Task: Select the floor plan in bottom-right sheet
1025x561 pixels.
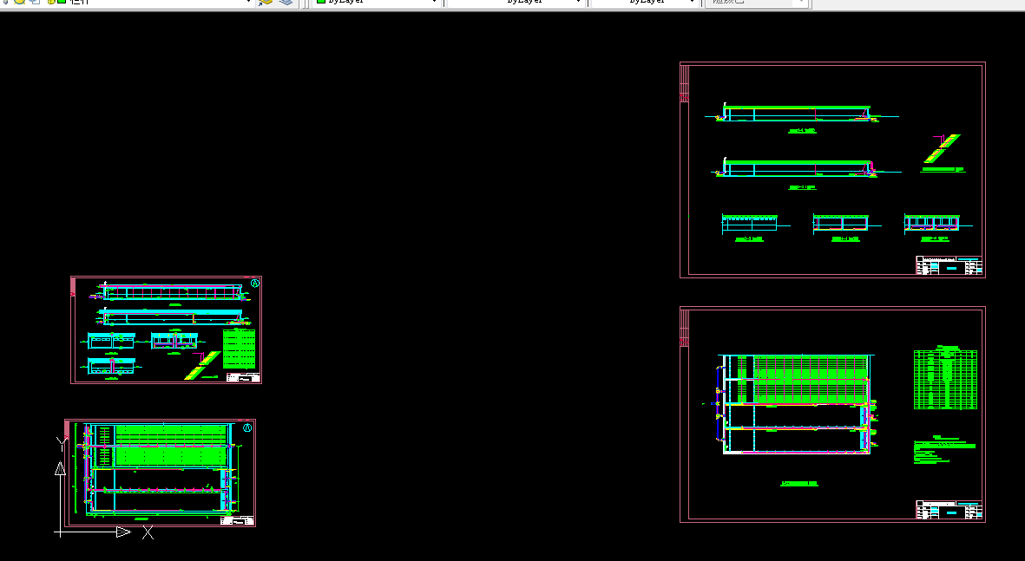Action: point(796,404)
